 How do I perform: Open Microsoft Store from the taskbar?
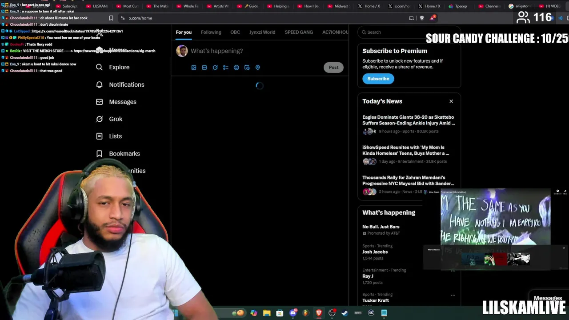point(280,313)
